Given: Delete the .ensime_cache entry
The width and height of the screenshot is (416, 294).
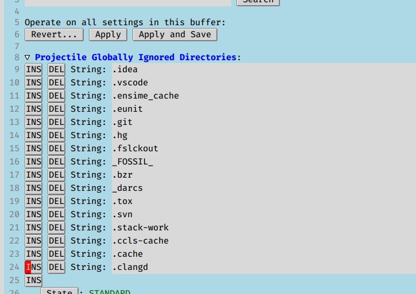Looking at the screenshot, I should pyautogui.click(x=56, y=96).
